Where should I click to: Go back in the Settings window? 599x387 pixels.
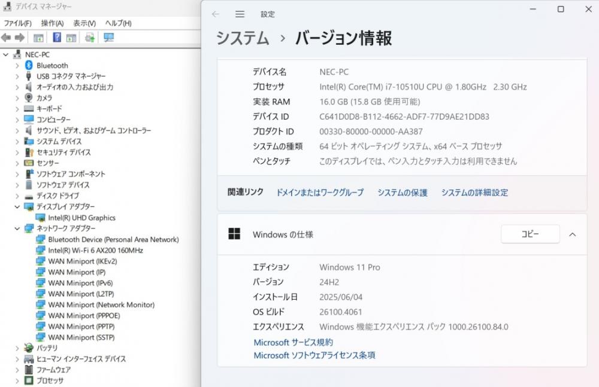pos(216,14)
